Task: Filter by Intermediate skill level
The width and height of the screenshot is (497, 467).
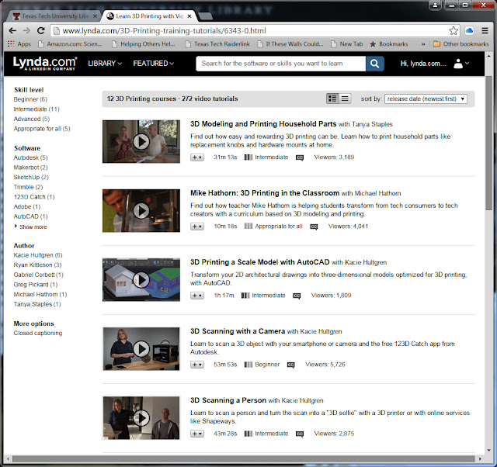Action: [x=36, y=109]
